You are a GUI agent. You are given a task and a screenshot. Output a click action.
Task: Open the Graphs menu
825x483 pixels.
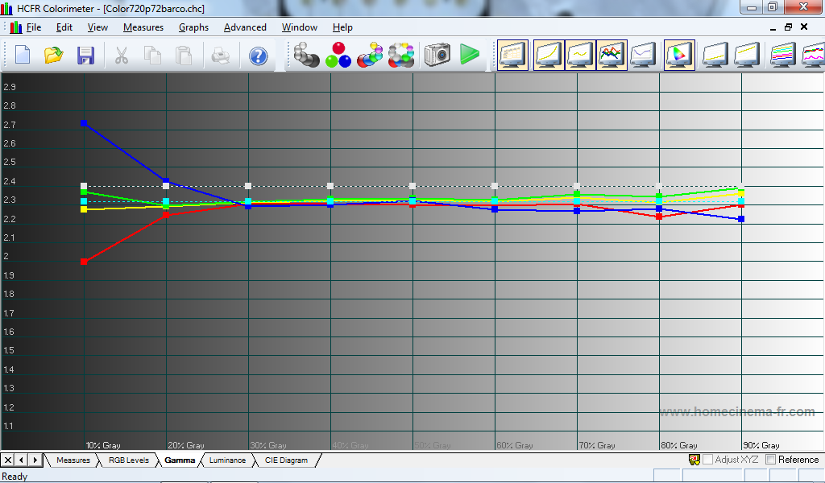(x=193, y=27)
